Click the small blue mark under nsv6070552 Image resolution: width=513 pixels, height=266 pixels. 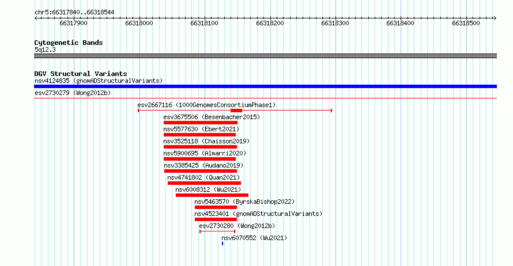pos(222,244)
